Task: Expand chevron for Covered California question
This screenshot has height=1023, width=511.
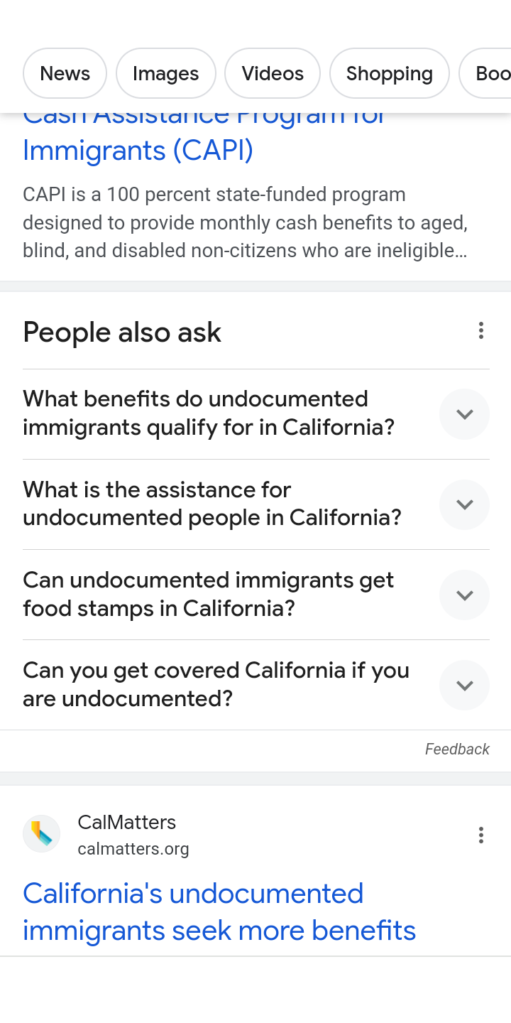Action: point(464,686)
